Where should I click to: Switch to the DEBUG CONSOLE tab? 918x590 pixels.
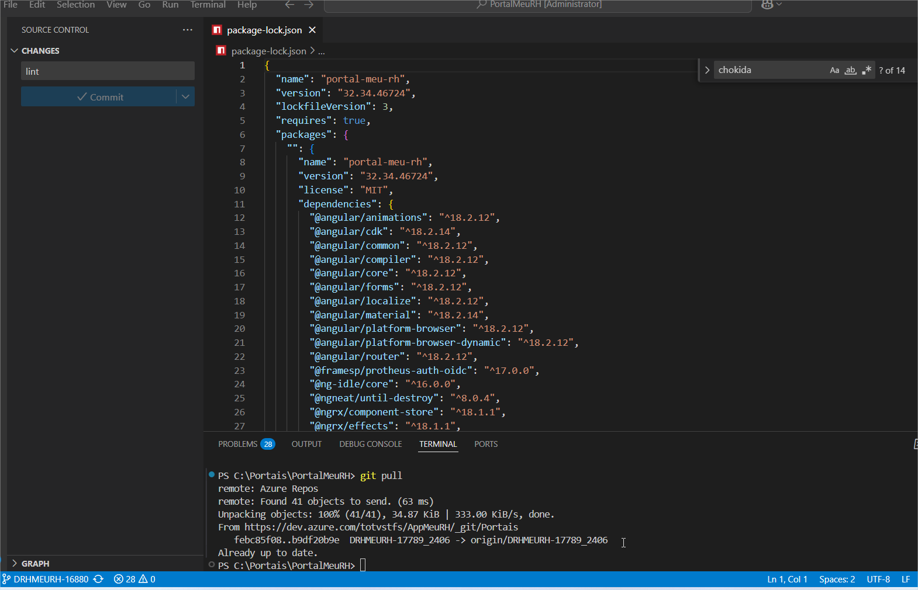pyautogui.click(x=371, y=444)
